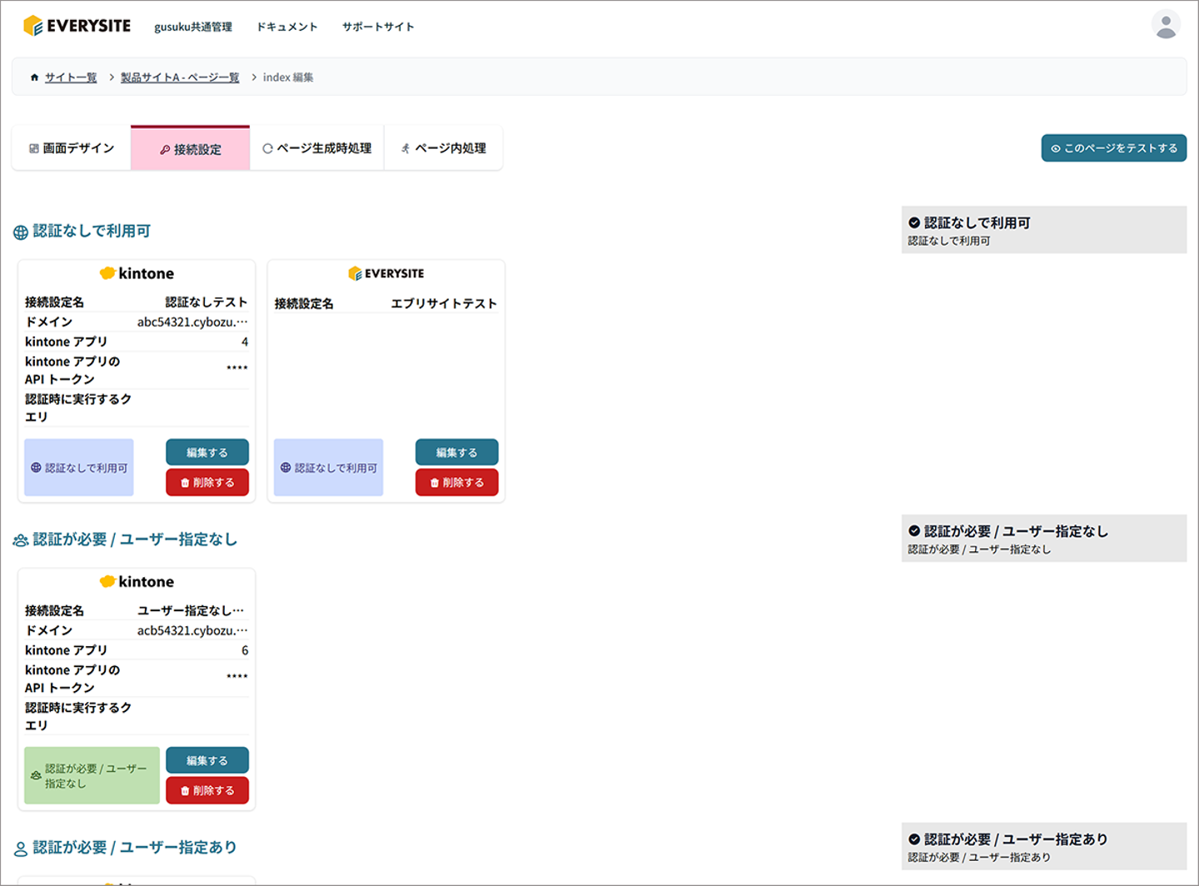This screenshot has width=1199, height=886.
Task: Click check icon in ユーザー指定なし side panel
Action: click(914, 531)
